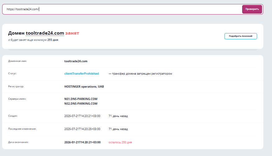Open the clientTransferProhibited status link
The width and height of the screenshot is (272, 156).
click(x=81, y=74)
